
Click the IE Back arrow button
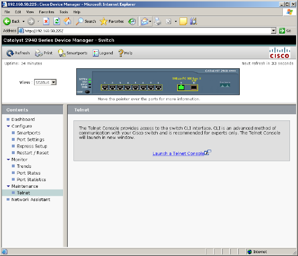pos(11,21)
